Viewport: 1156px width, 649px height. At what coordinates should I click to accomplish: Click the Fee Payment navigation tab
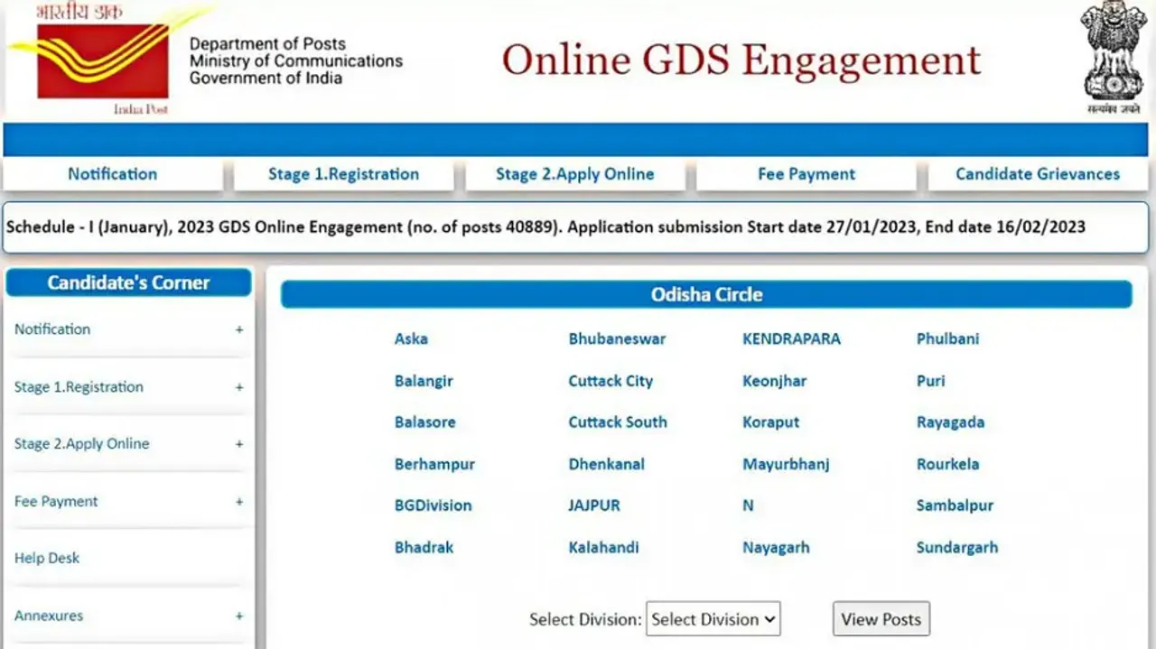pos(805,174)
